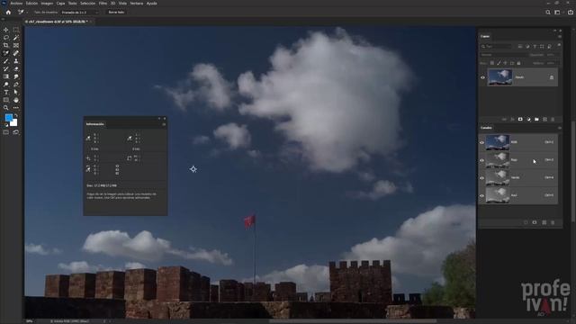
Task: Select the Gradient tool
Action: pyautogui.click(x=6, y=76)
